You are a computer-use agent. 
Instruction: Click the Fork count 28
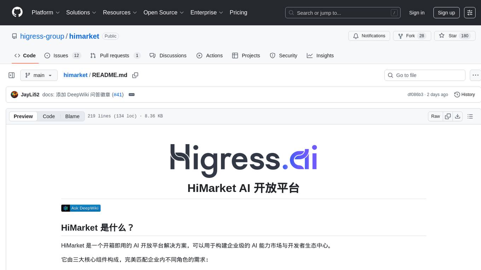(422, 36)
